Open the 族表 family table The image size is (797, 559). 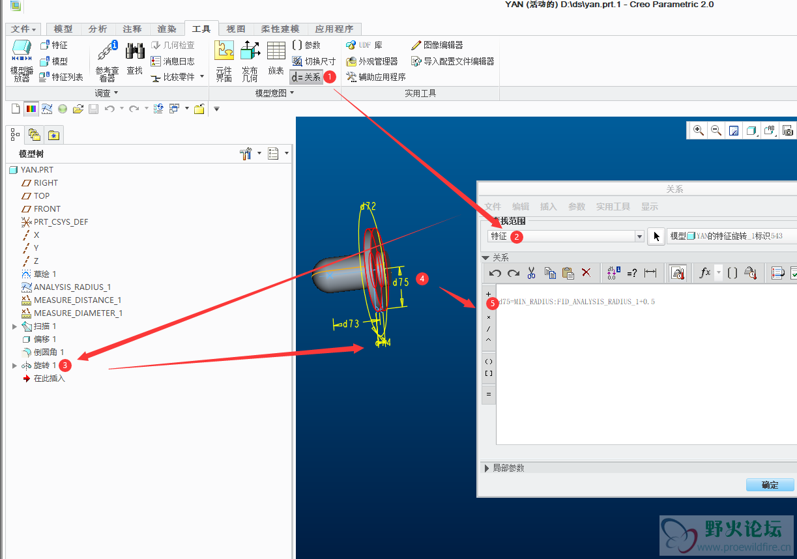click(x=276, y=59)
